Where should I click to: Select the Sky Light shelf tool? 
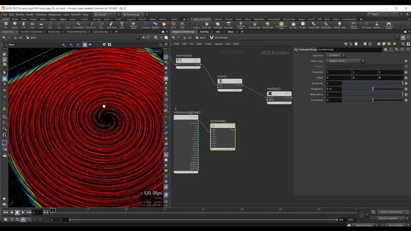(293, 25)
